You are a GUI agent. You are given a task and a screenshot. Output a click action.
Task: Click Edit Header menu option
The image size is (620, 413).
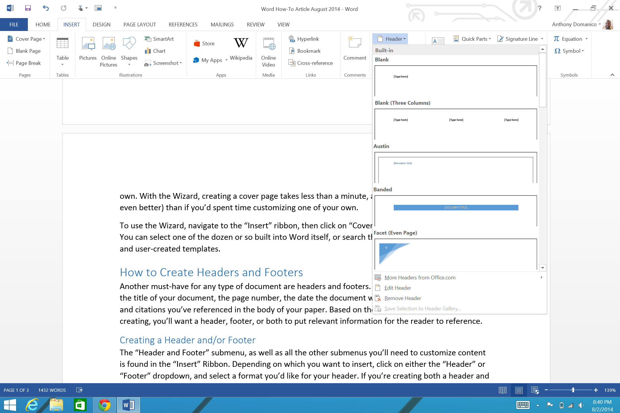click(x=398, y=288)
